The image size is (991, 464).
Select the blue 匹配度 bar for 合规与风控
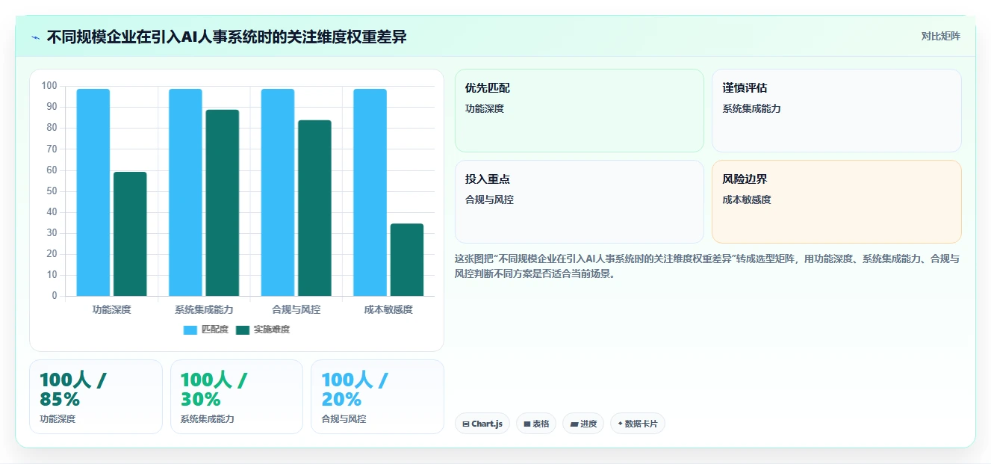pyautogui.click(x=278, y=193)
